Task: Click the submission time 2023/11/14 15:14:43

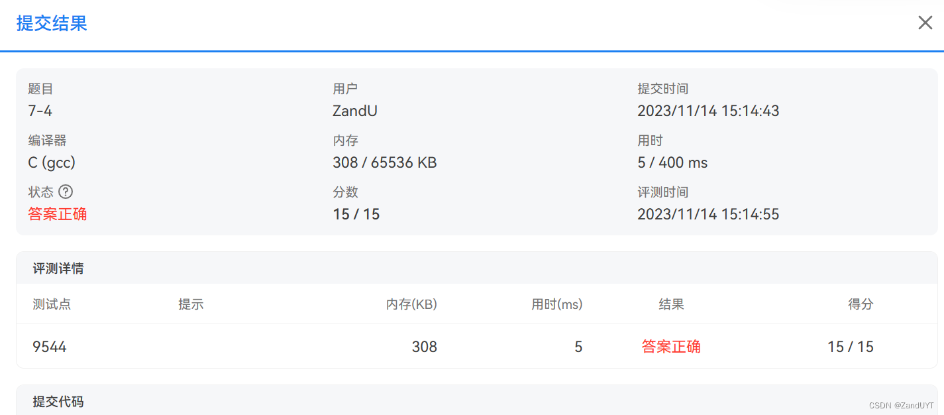Action: tap(708, 111)
